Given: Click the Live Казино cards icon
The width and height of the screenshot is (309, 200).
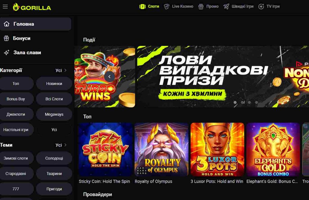Looking at the screenshot, I should click(167, 7).
